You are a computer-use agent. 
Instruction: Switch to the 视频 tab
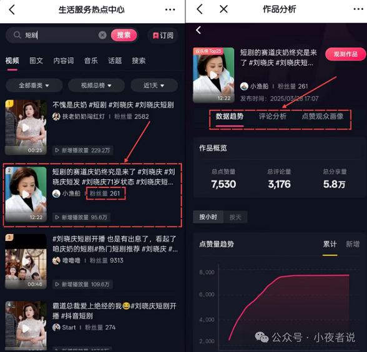pyautogui.click(x=12, y=61)
